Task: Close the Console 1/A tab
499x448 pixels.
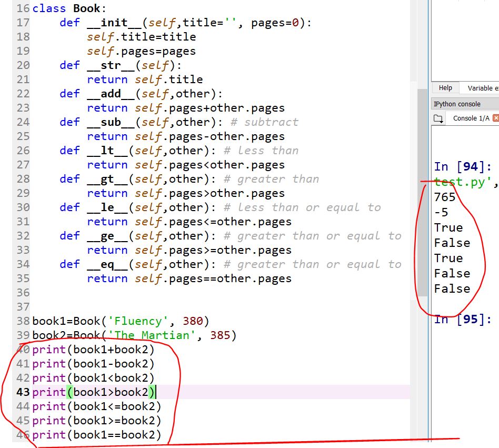Action: pyautogui.click(x=495, y=118)
